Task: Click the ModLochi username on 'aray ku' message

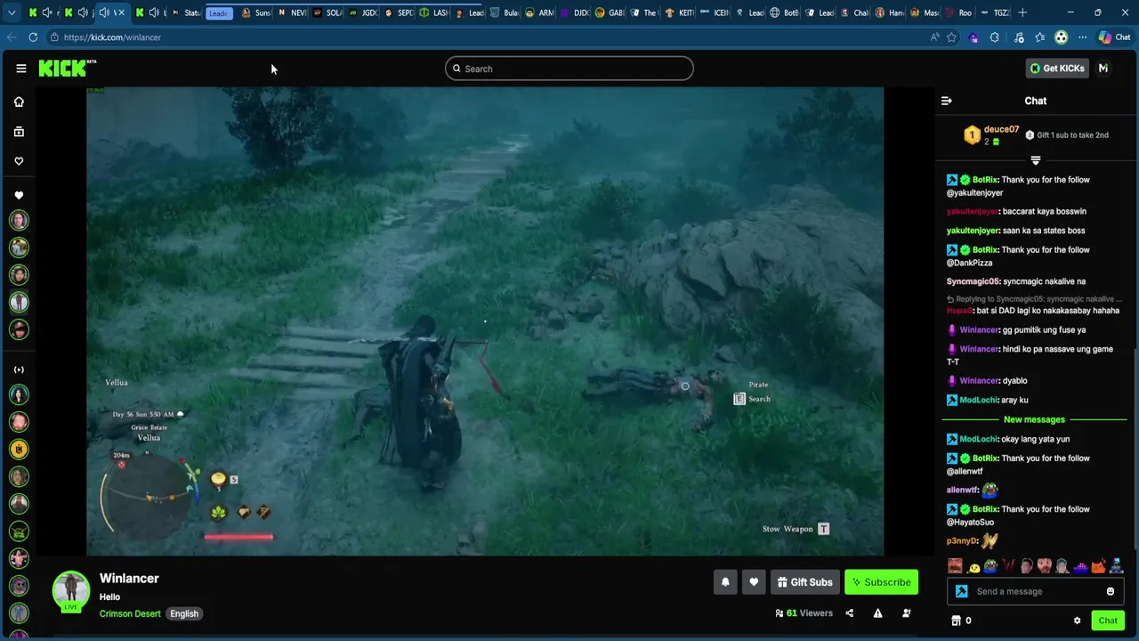Action: (978, 401)
